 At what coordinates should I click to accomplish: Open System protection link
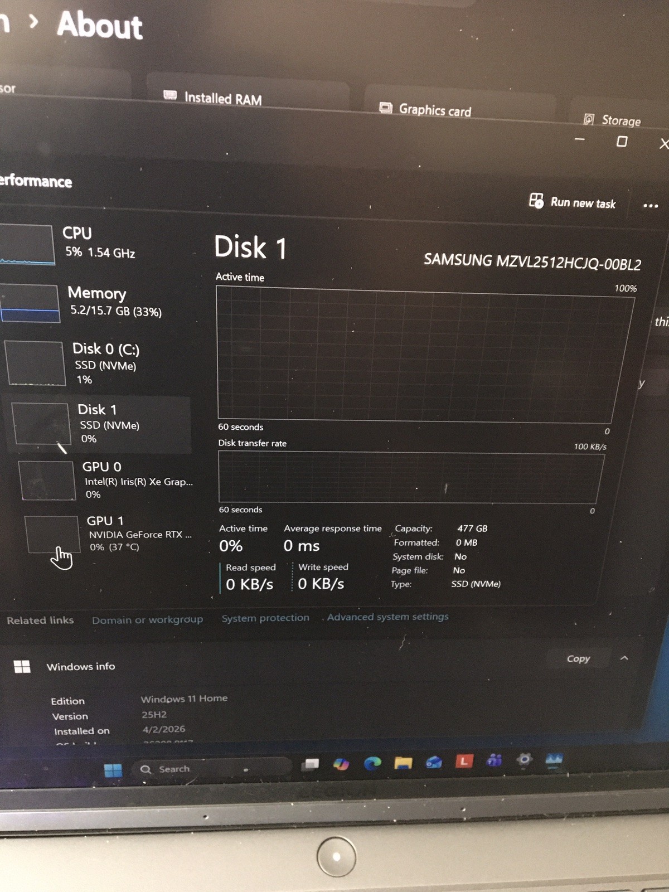[x=265, y=618]
